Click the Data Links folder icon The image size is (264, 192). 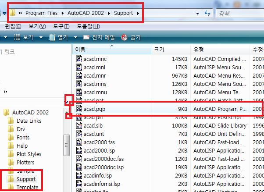[x=11, y=121]
